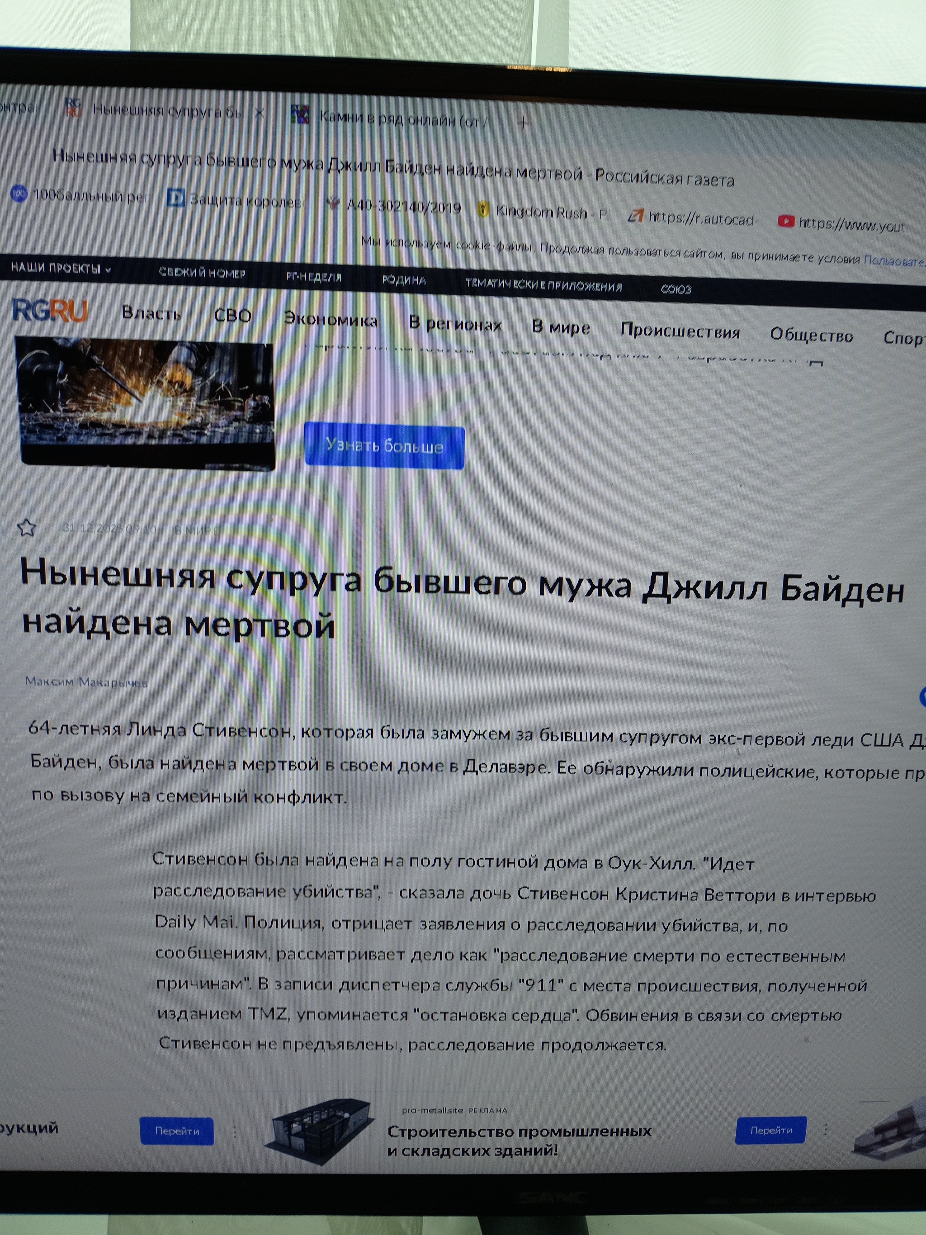
Task: Open ad options dots beside right Перейти
Action: 825,1129
